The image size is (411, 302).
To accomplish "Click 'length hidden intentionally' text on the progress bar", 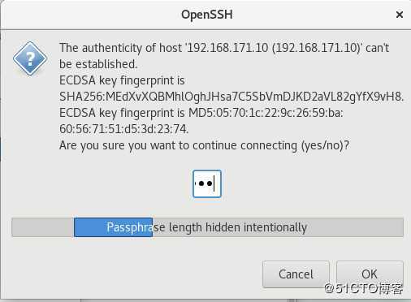I will pyautogui.click(x=238, y=227).
